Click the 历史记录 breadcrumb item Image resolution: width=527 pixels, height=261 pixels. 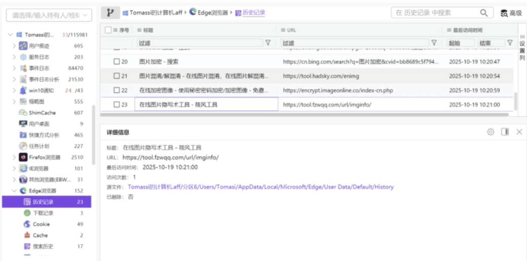(x=250, y=13)
